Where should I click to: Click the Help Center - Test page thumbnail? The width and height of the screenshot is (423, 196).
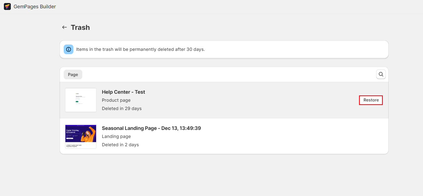coord(81,100)
